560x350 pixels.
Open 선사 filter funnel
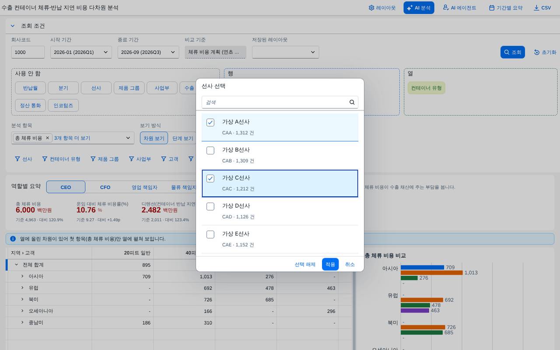click(24, 159)
